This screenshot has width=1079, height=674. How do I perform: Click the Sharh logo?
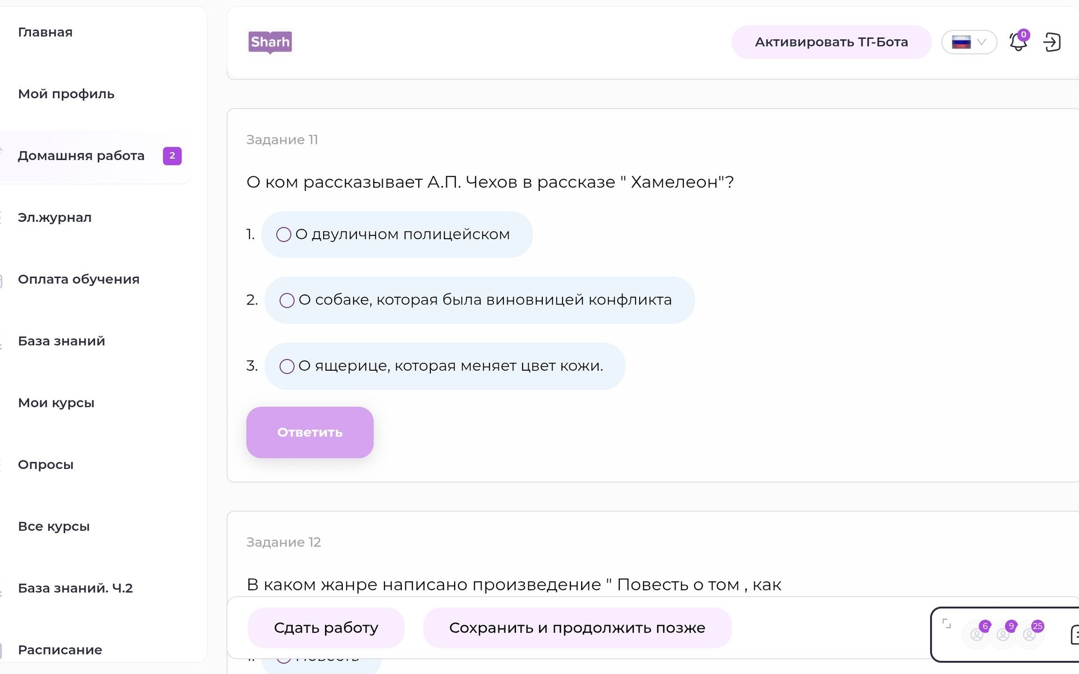(270, 42)
